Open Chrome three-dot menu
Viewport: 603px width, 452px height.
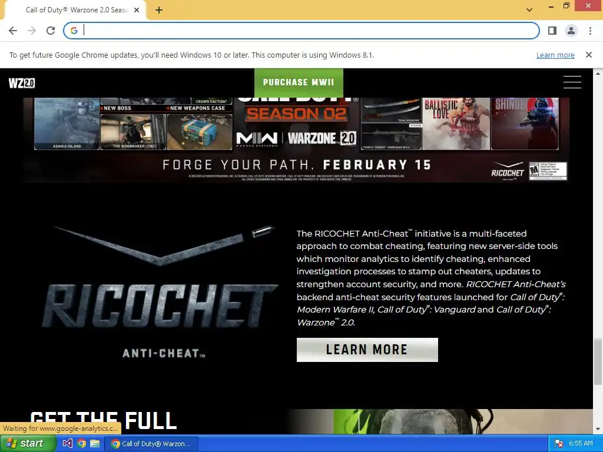click(x=590, y=31)
